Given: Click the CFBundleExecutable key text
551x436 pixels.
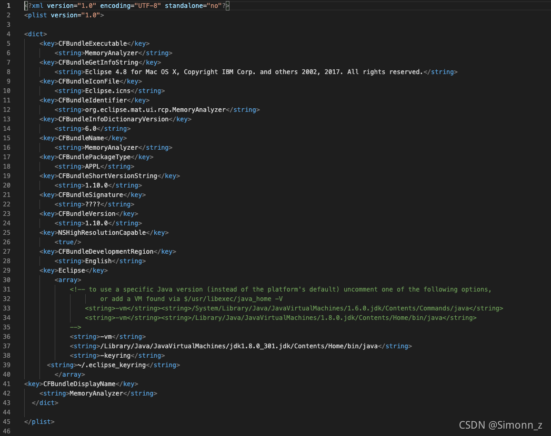Looking at the screenshot, I should point(93,44).
